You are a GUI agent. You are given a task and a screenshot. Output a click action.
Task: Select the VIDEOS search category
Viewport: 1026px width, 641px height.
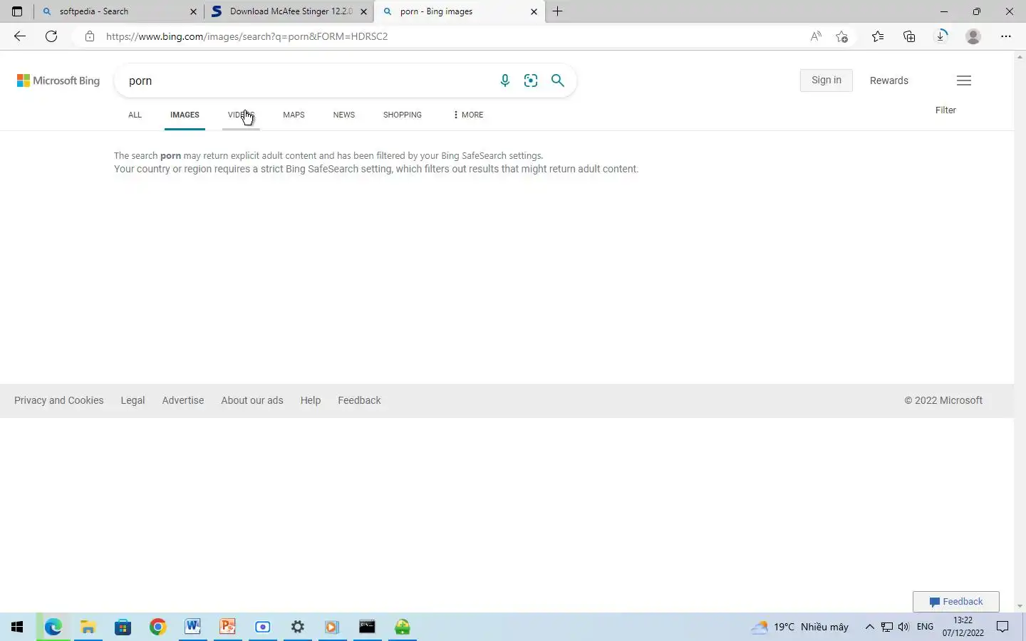click(241, 115)
